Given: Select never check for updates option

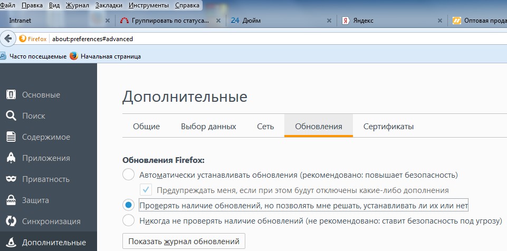Looking at the screenshot, I should (128, 220).
